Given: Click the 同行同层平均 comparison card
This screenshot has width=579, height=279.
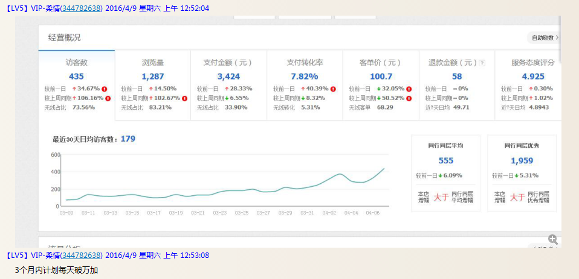Looking at the screenshot, I should click(x=445, y=173).
